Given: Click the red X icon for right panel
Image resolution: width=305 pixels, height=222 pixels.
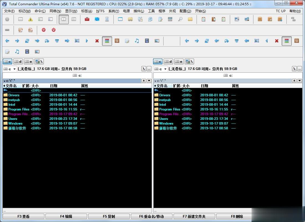Looking at the screenshot, I should pyautogui.click(x=277, y=41).
